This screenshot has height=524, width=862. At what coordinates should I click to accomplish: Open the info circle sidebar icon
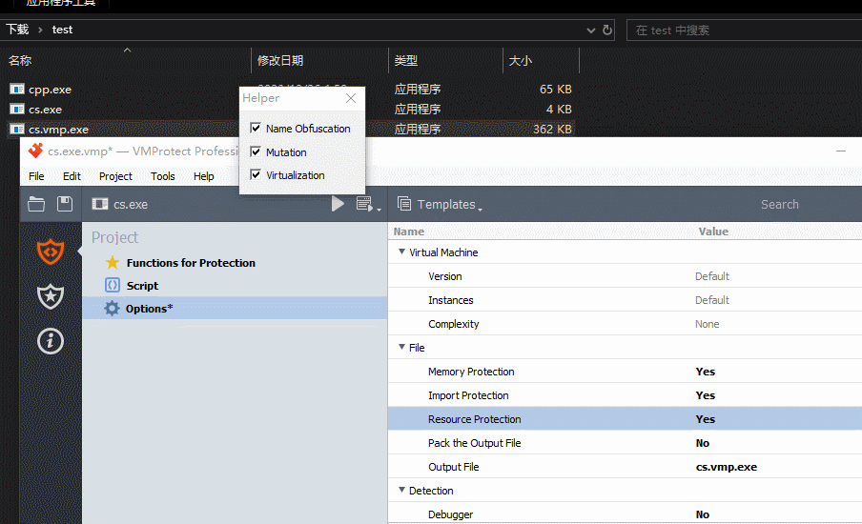click(x=51, y=341)
